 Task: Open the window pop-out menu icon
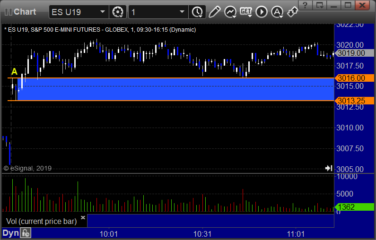click(x=320, y=5)
